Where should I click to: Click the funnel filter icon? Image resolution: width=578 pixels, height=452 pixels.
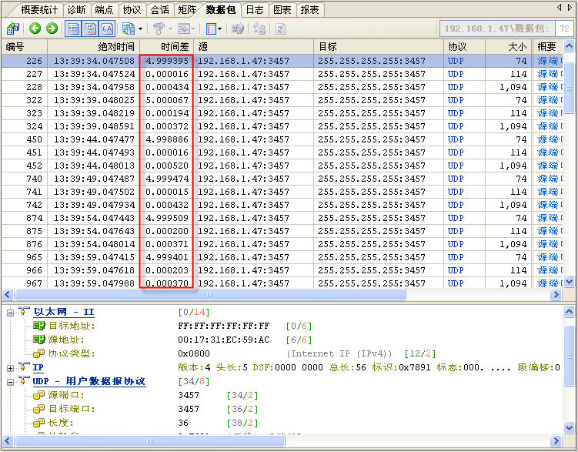coord(157,28)
